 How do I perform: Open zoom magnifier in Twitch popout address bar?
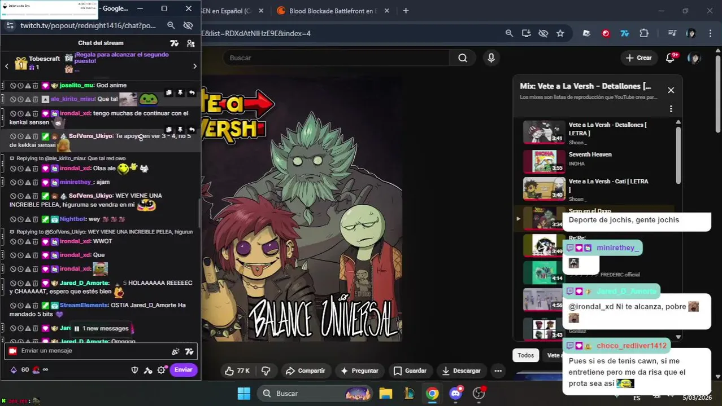(171, 25)
